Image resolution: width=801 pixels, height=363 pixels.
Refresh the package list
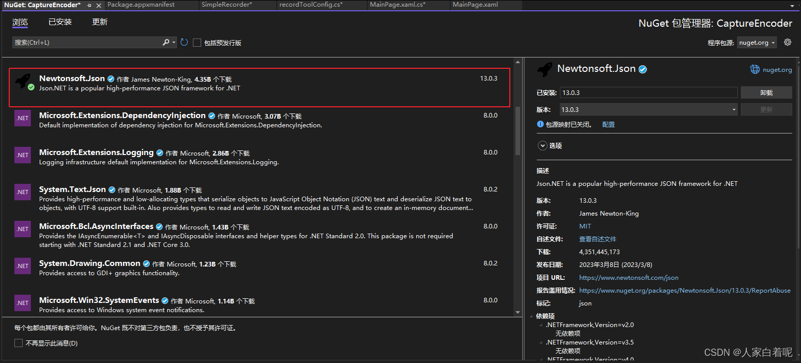(x=184, y=43)
